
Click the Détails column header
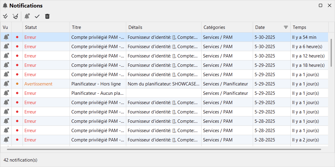[x=135, y=27]
